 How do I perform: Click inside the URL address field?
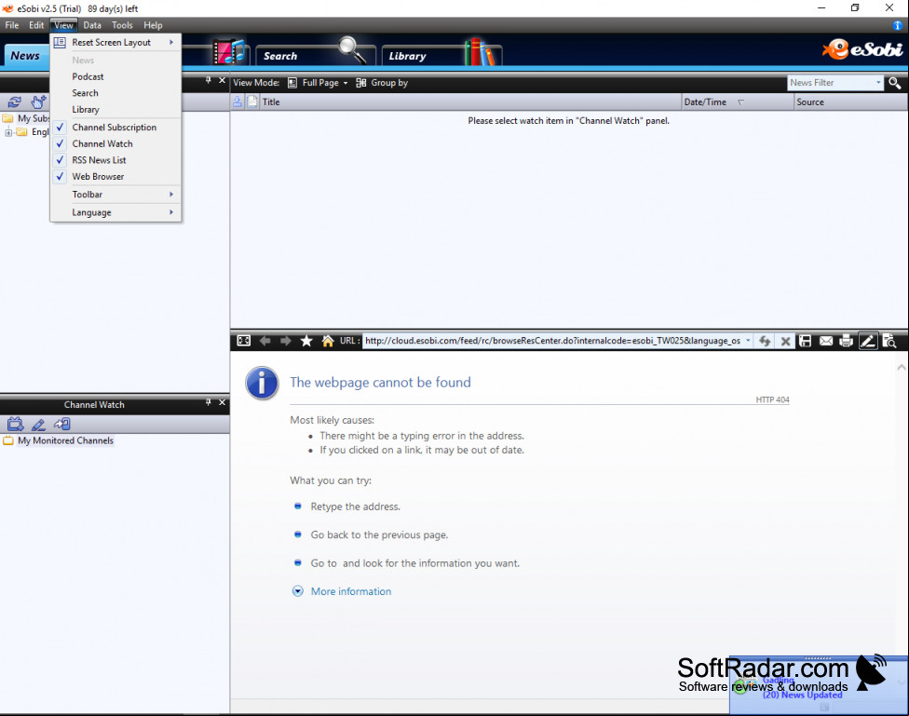(x=552, y=341)
